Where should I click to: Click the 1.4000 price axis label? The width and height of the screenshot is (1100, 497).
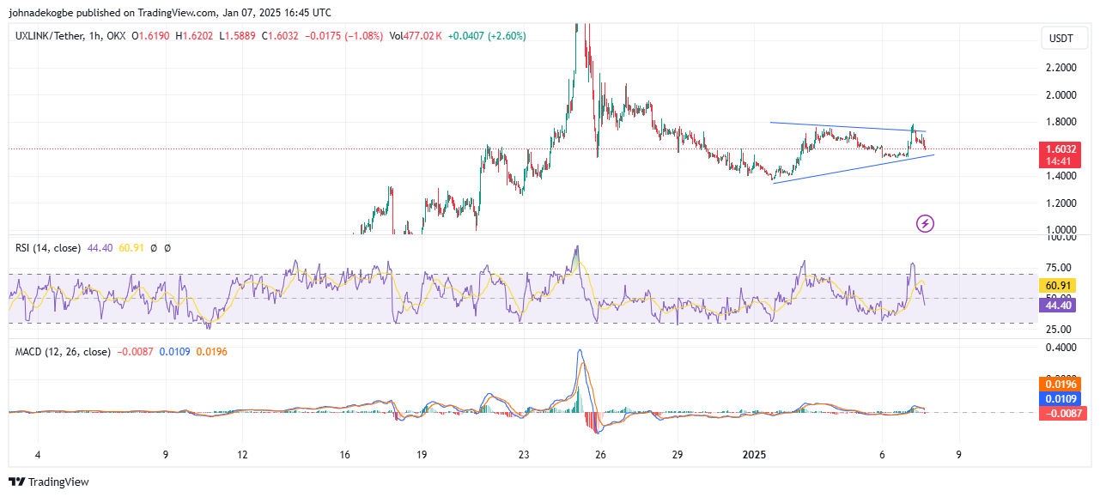point(1061,176)
